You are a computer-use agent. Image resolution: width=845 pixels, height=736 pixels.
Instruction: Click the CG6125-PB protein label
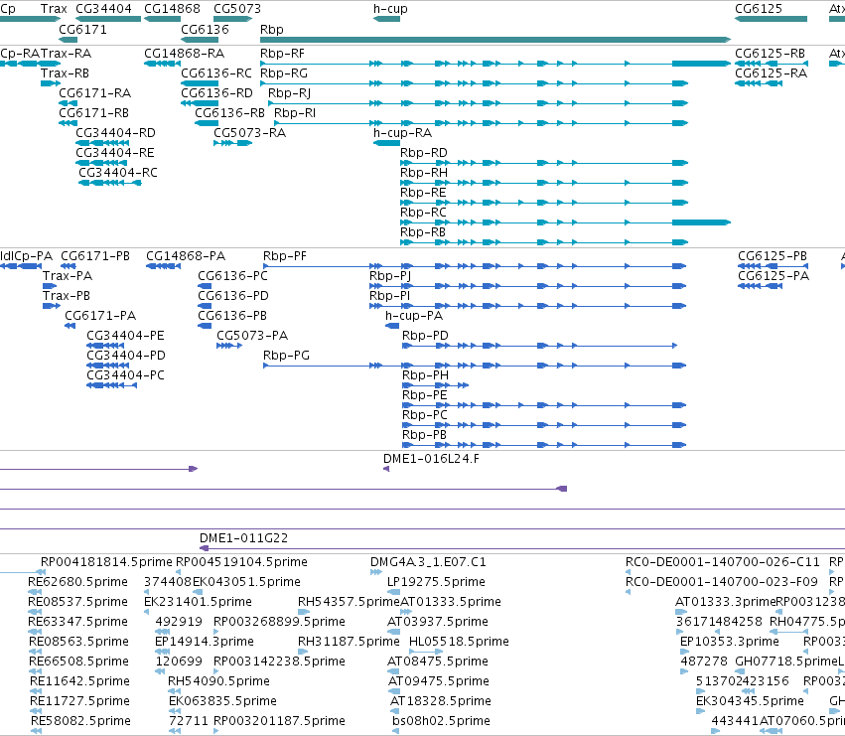773,256
